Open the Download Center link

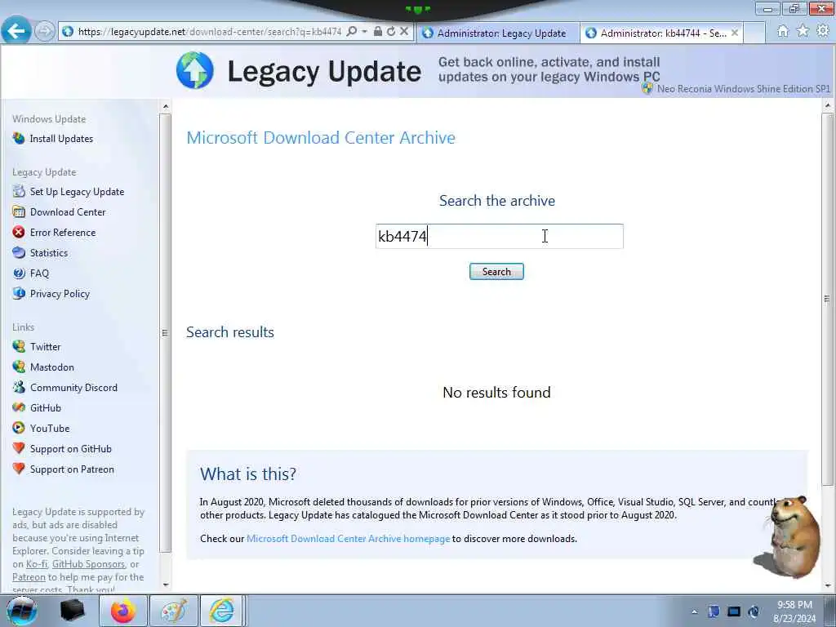pyautogui.click(x=68, y=211)
